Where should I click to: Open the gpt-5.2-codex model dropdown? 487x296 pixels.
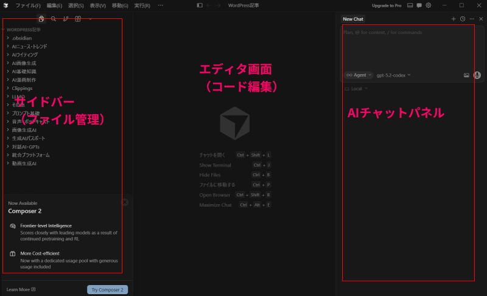(393, 75)
